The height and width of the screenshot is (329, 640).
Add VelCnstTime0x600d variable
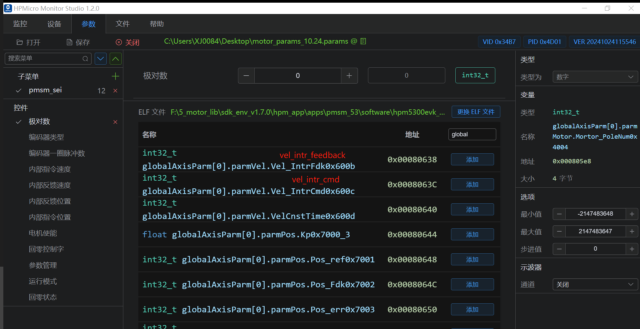[472, 209]
